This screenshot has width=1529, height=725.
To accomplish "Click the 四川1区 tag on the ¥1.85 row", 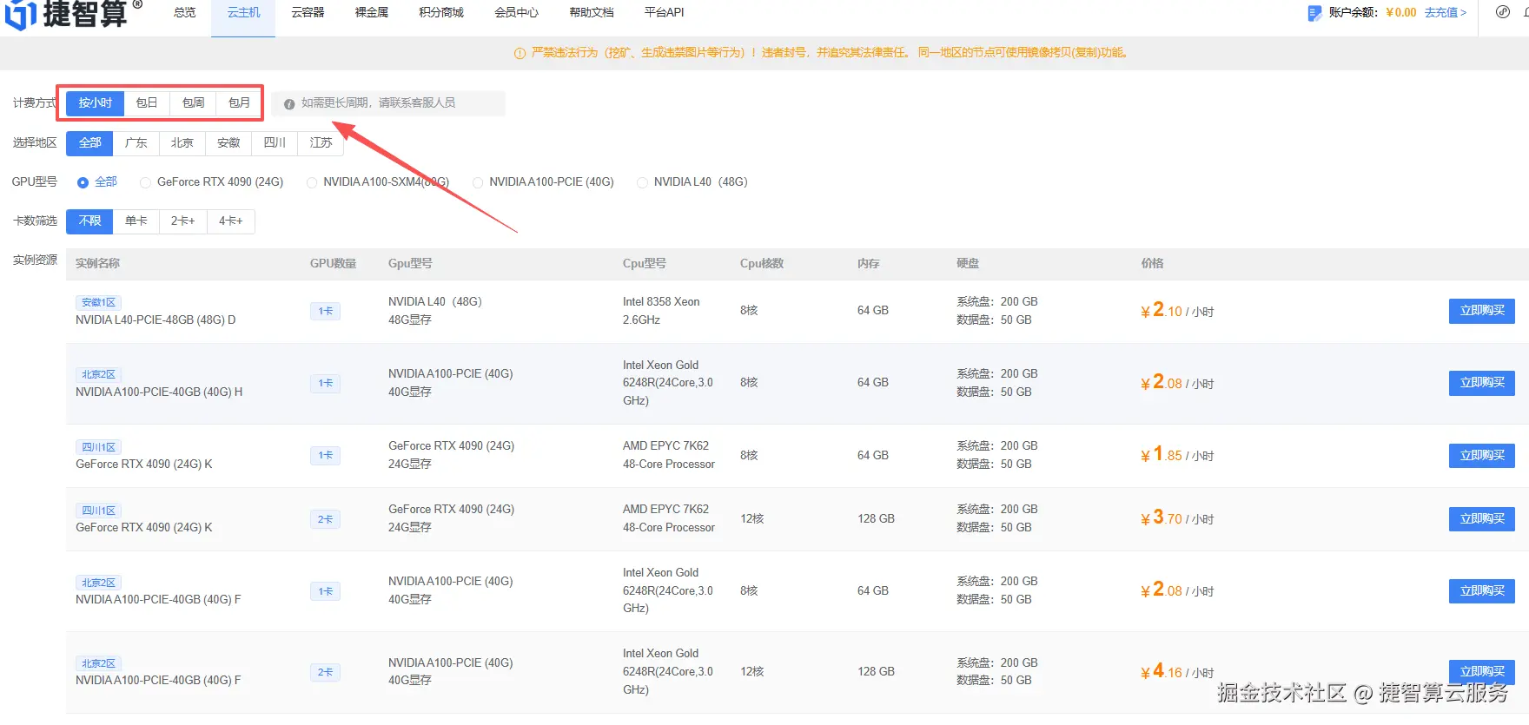I will tap(98, 447).
